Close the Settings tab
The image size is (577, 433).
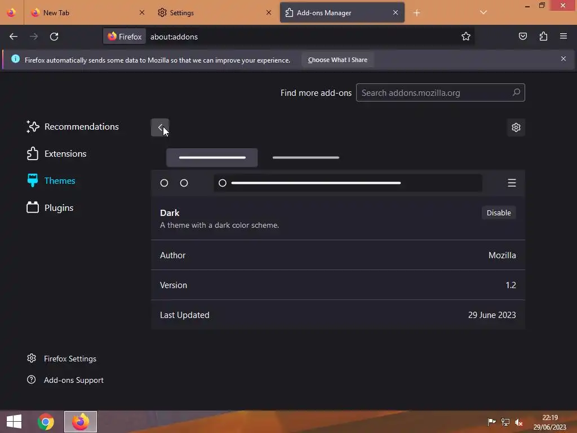[269, 12]
